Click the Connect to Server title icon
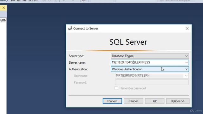 click(x=70, y=28)
